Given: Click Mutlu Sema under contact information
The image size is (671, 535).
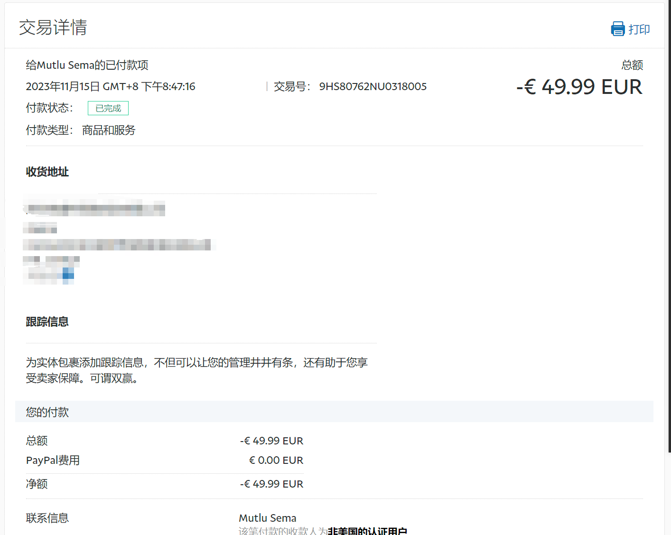Looking at the screenshot, I should click(267, 518).
